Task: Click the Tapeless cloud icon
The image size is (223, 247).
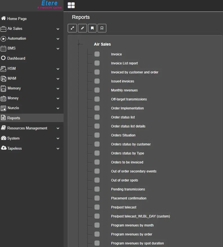Action: [3, 148]
